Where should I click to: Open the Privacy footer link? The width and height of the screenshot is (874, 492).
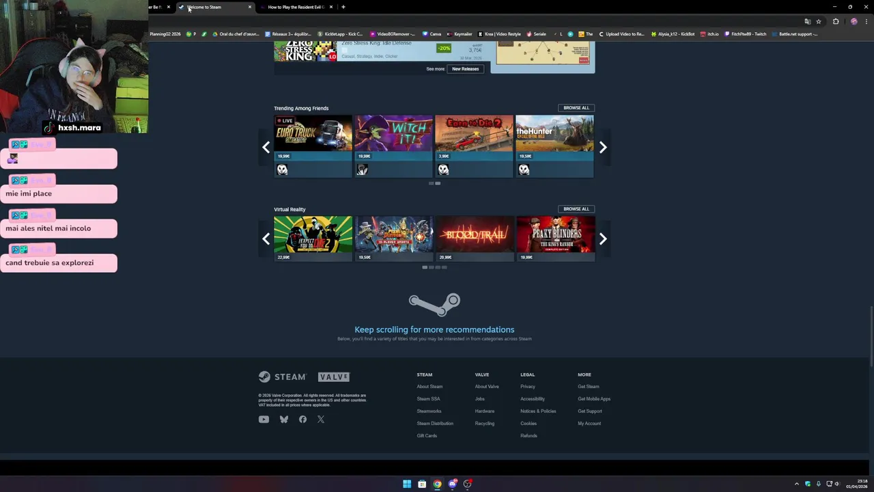point(528,387)
